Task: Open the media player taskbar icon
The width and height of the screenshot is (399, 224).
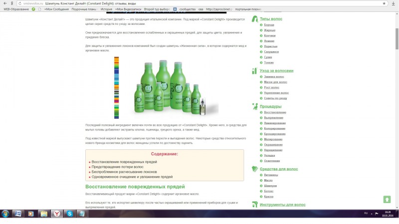Action: (30, 214)
